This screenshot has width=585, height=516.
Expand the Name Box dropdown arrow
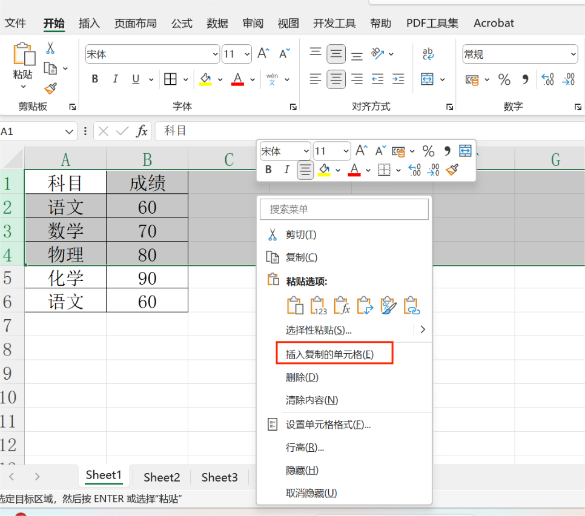[x=68, y=131]
